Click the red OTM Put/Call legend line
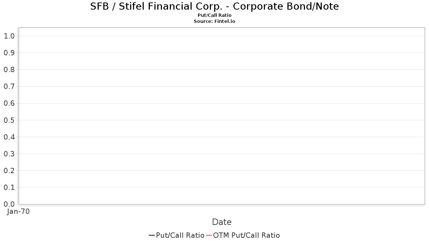Image resolution: width=429 pixels, height=241 pixels. point(209,235)
